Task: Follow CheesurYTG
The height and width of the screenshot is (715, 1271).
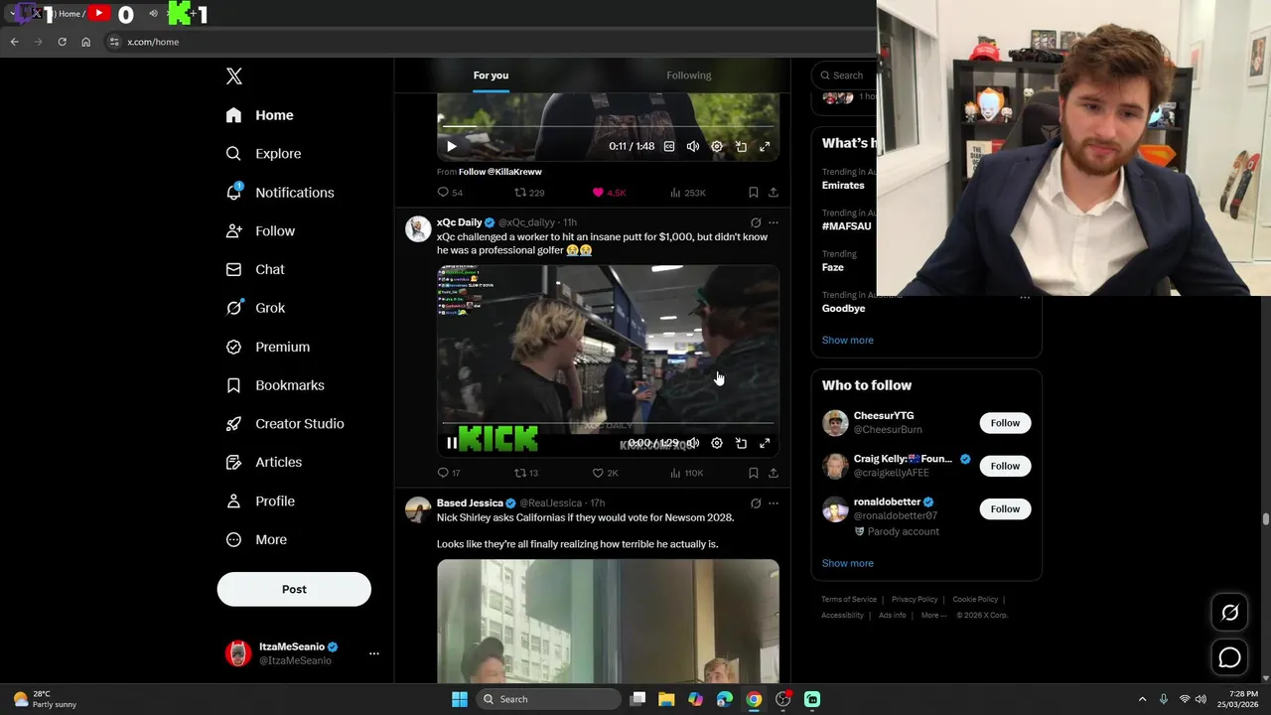Action: (x=1005, y=423)
